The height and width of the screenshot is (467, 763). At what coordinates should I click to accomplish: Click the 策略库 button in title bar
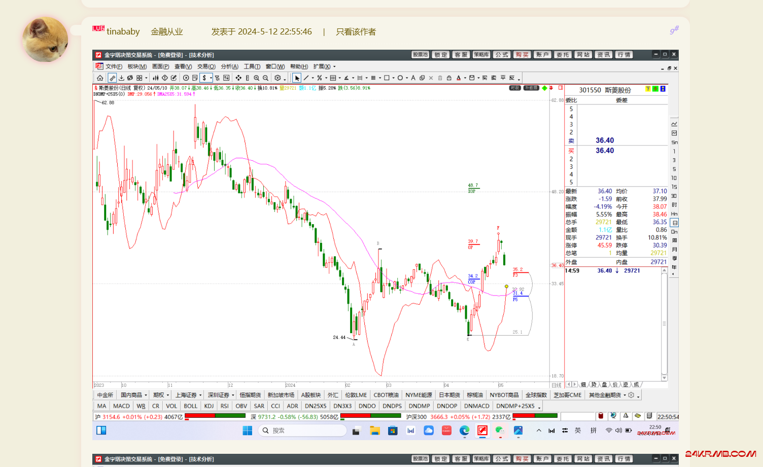click(481, 54)
